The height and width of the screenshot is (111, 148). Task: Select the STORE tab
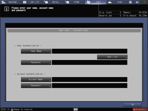pos(74,2)
